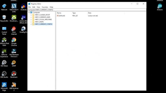Launch GeForce Experience shortcut
Viewport: 166px width, 93px height.
[4, 53]
